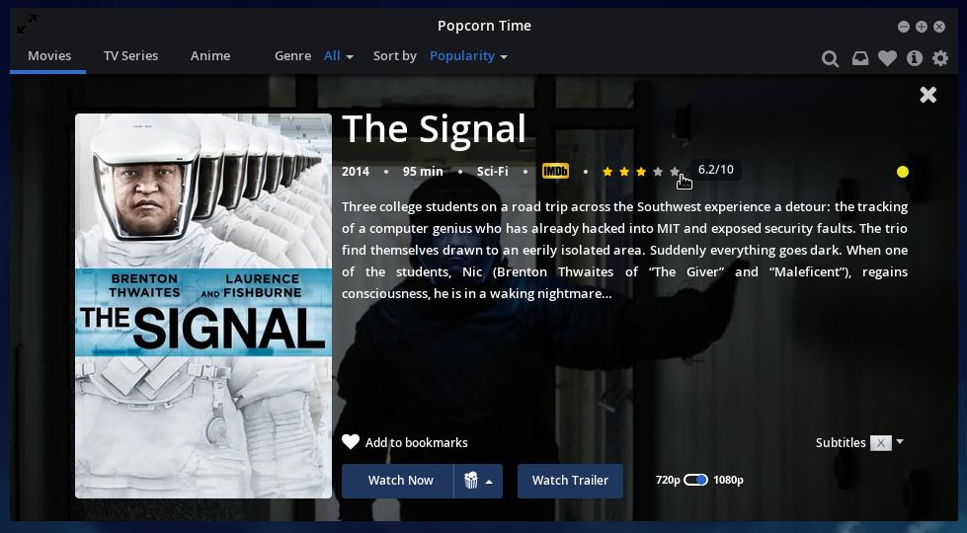
Task: Click the Watch Now button
Action: (x=398, y=481)
